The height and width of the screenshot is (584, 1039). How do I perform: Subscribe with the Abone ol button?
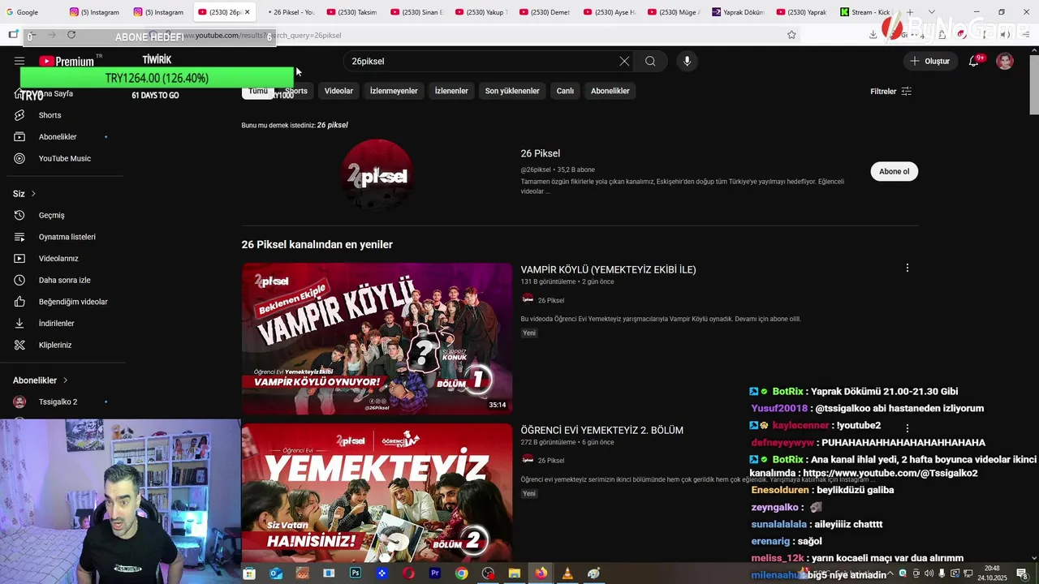coord(895,171)
